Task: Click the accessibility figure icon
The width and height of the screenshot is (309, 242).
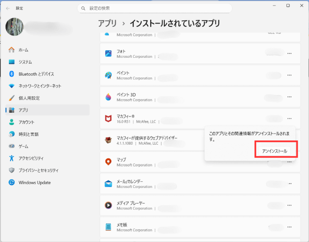Action: [x=12, y=158]
